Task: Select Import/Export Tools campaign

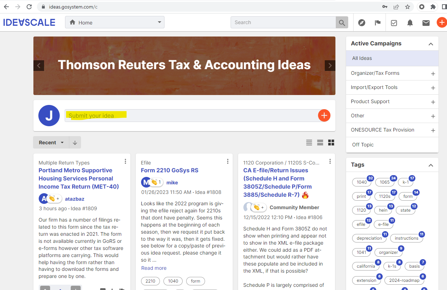Action: [374, 87]
